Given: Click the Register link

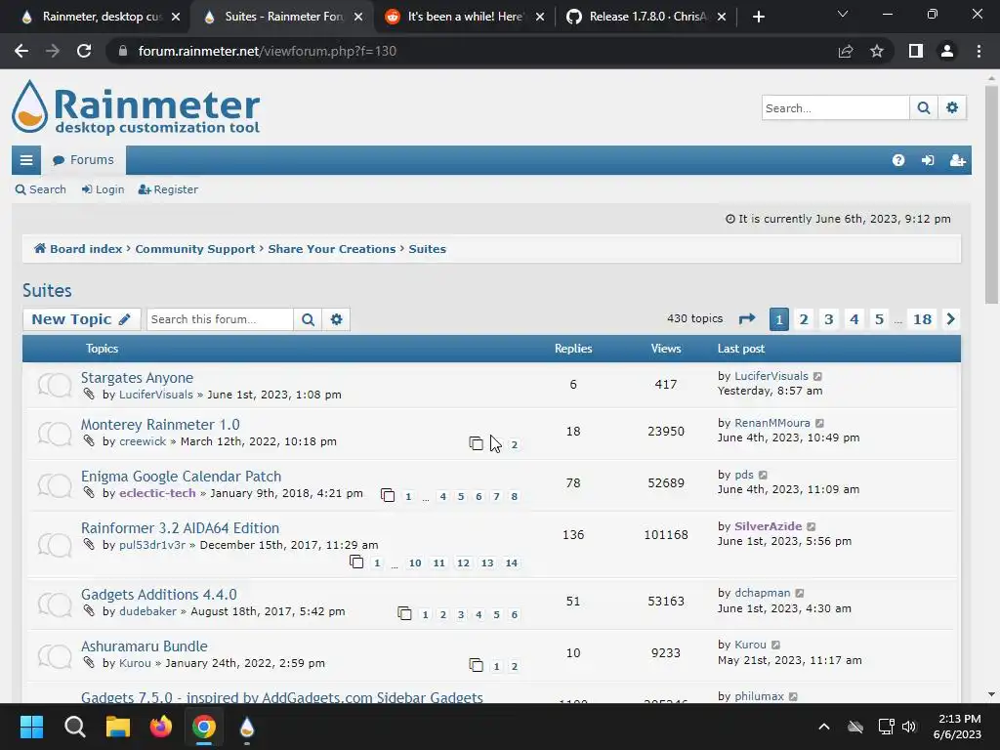Looking at the screenshot, I should pyautogui.click(x=168, y=189).
